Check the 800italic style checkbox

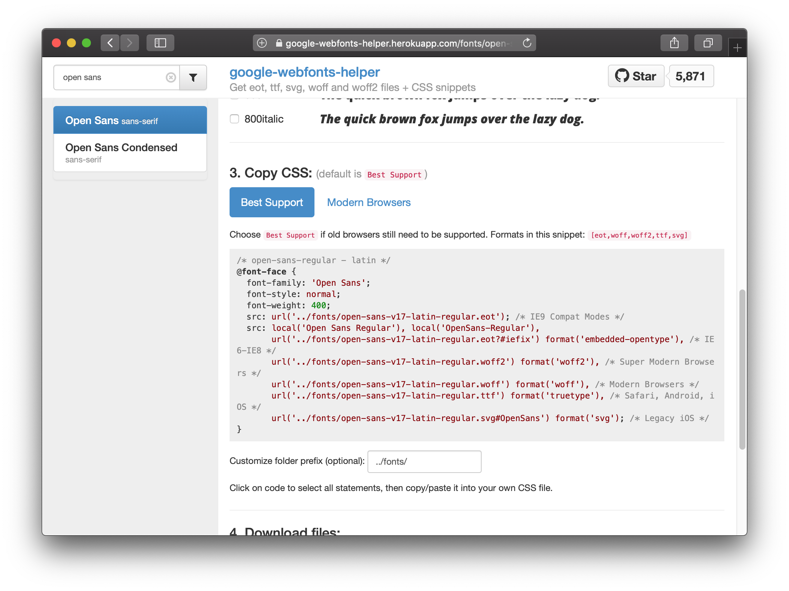234,119
